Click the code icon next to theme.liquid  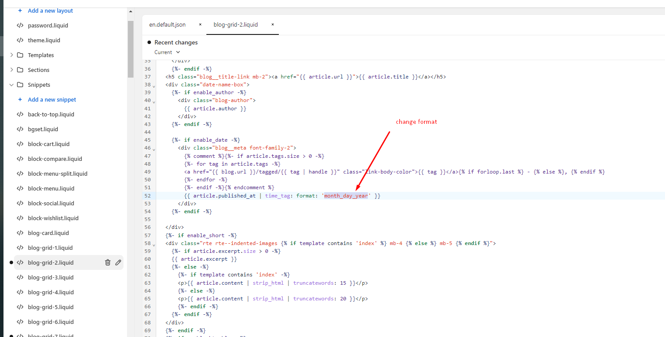pyautogui.click(x=20, y=40)
